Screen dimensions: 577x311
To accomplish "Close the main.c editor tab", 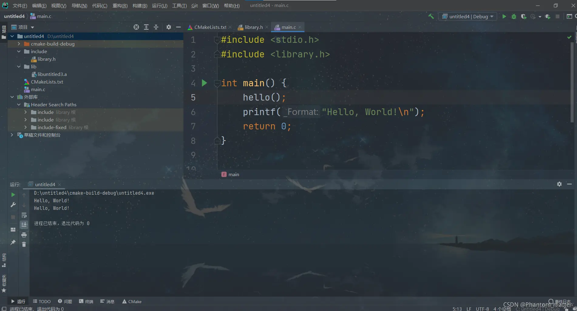I will click(300, 27).
